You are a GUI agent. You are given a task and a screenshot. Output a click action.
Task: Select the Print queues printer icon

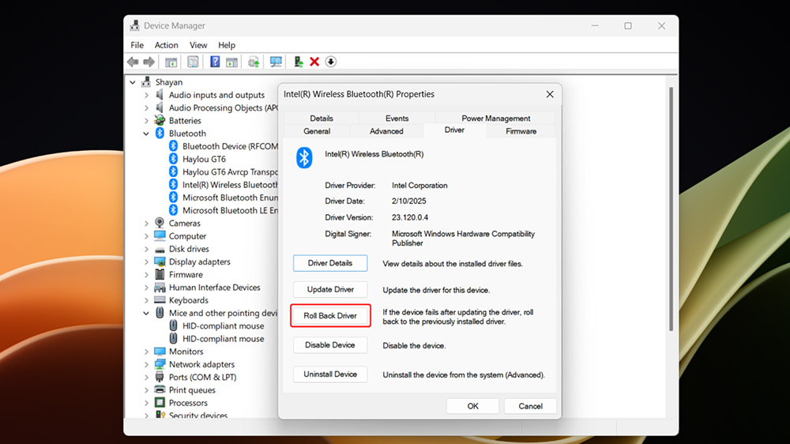(x=160, y=389)
